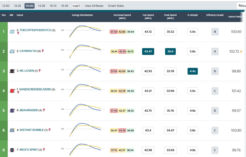Click the female symbol beside Cayman Tai
This screenshot has height=157, width=246.
[43, 51]
